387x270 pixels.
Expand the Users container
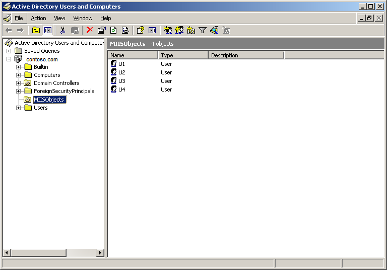pos(18,108)
